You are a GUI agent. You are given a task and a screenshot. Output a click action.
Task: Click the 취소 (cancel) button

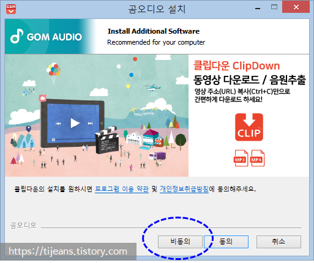(278, 242)
